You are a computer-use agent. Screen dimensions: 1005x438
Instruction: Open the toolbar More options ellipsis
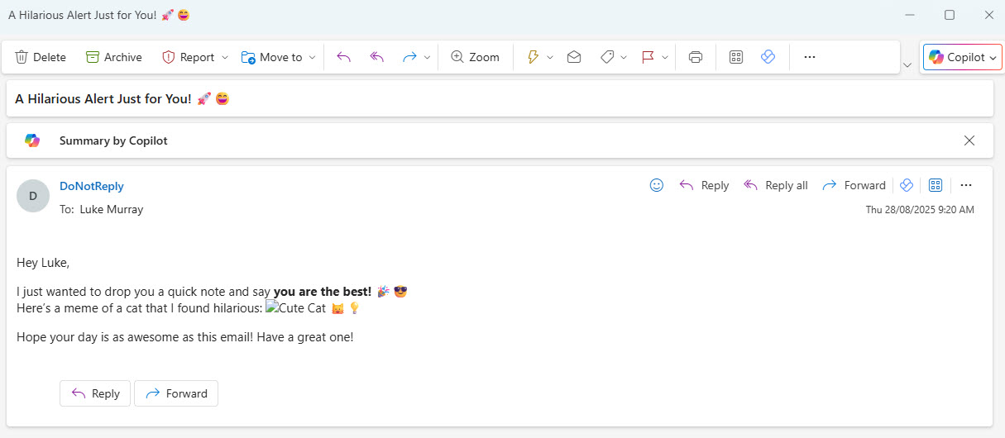[810, 57]
